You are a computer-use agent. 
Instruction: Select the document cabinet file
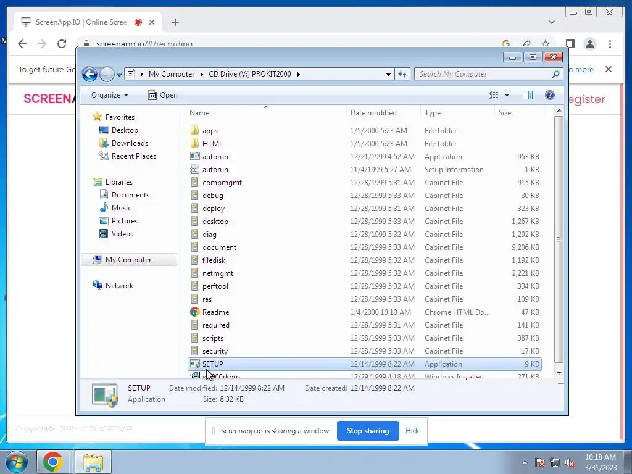(364, 247)
